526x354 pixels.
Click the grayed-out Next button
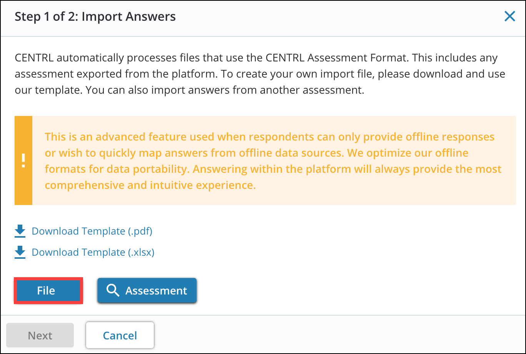coord(40,335)
